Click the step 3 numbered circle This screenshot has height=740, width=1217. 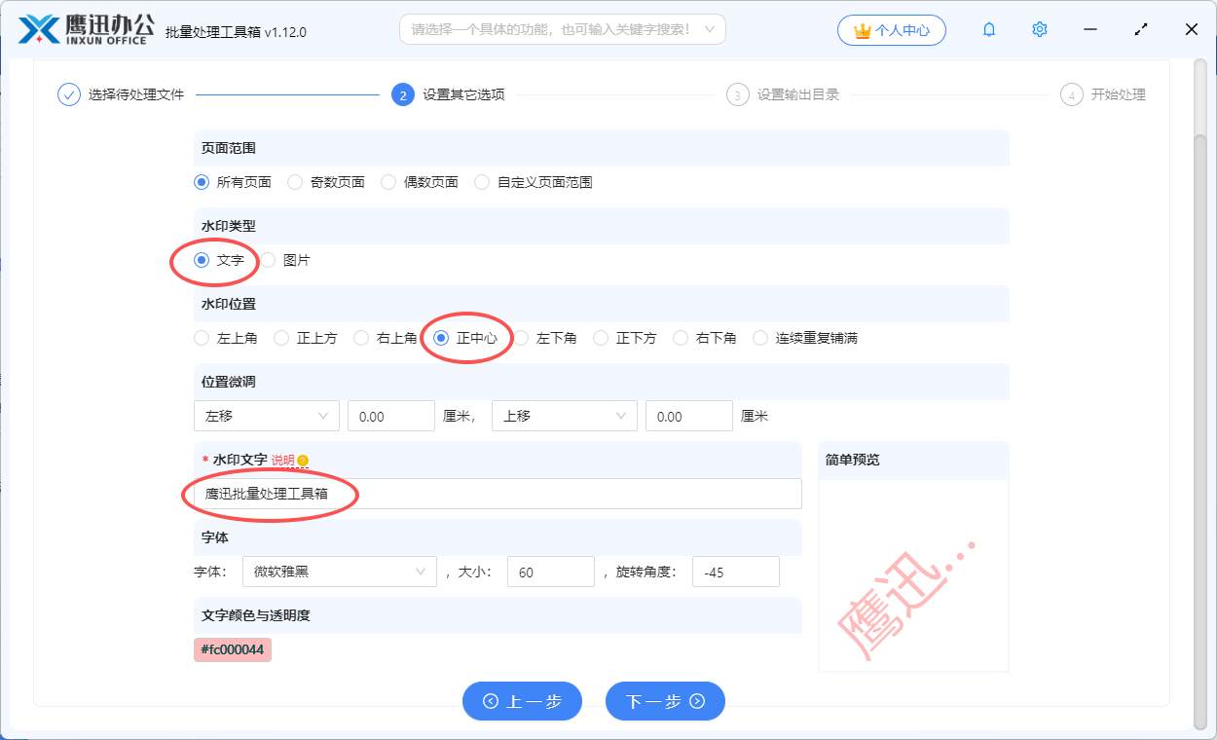click(x=738, y=94)
